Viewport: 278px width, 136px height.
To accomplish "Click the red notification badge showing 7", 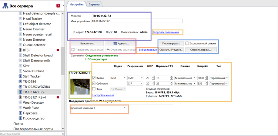I will (58, 6).
